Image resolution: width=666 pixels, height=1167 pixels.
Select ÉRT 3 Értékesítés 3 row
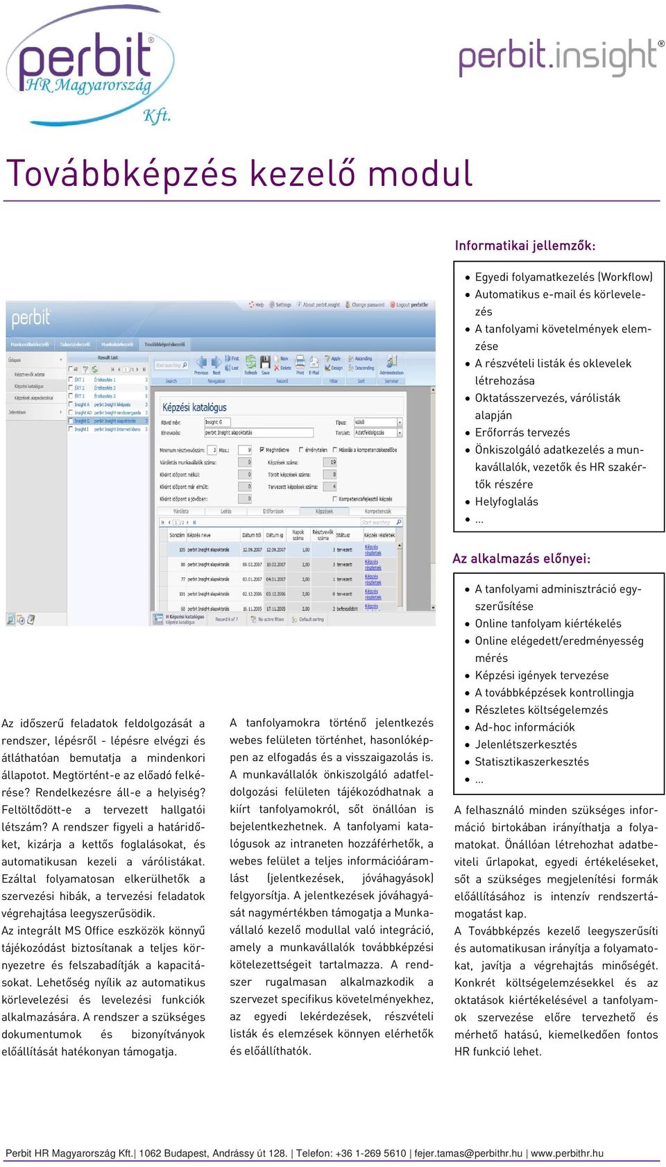point(108,396)
